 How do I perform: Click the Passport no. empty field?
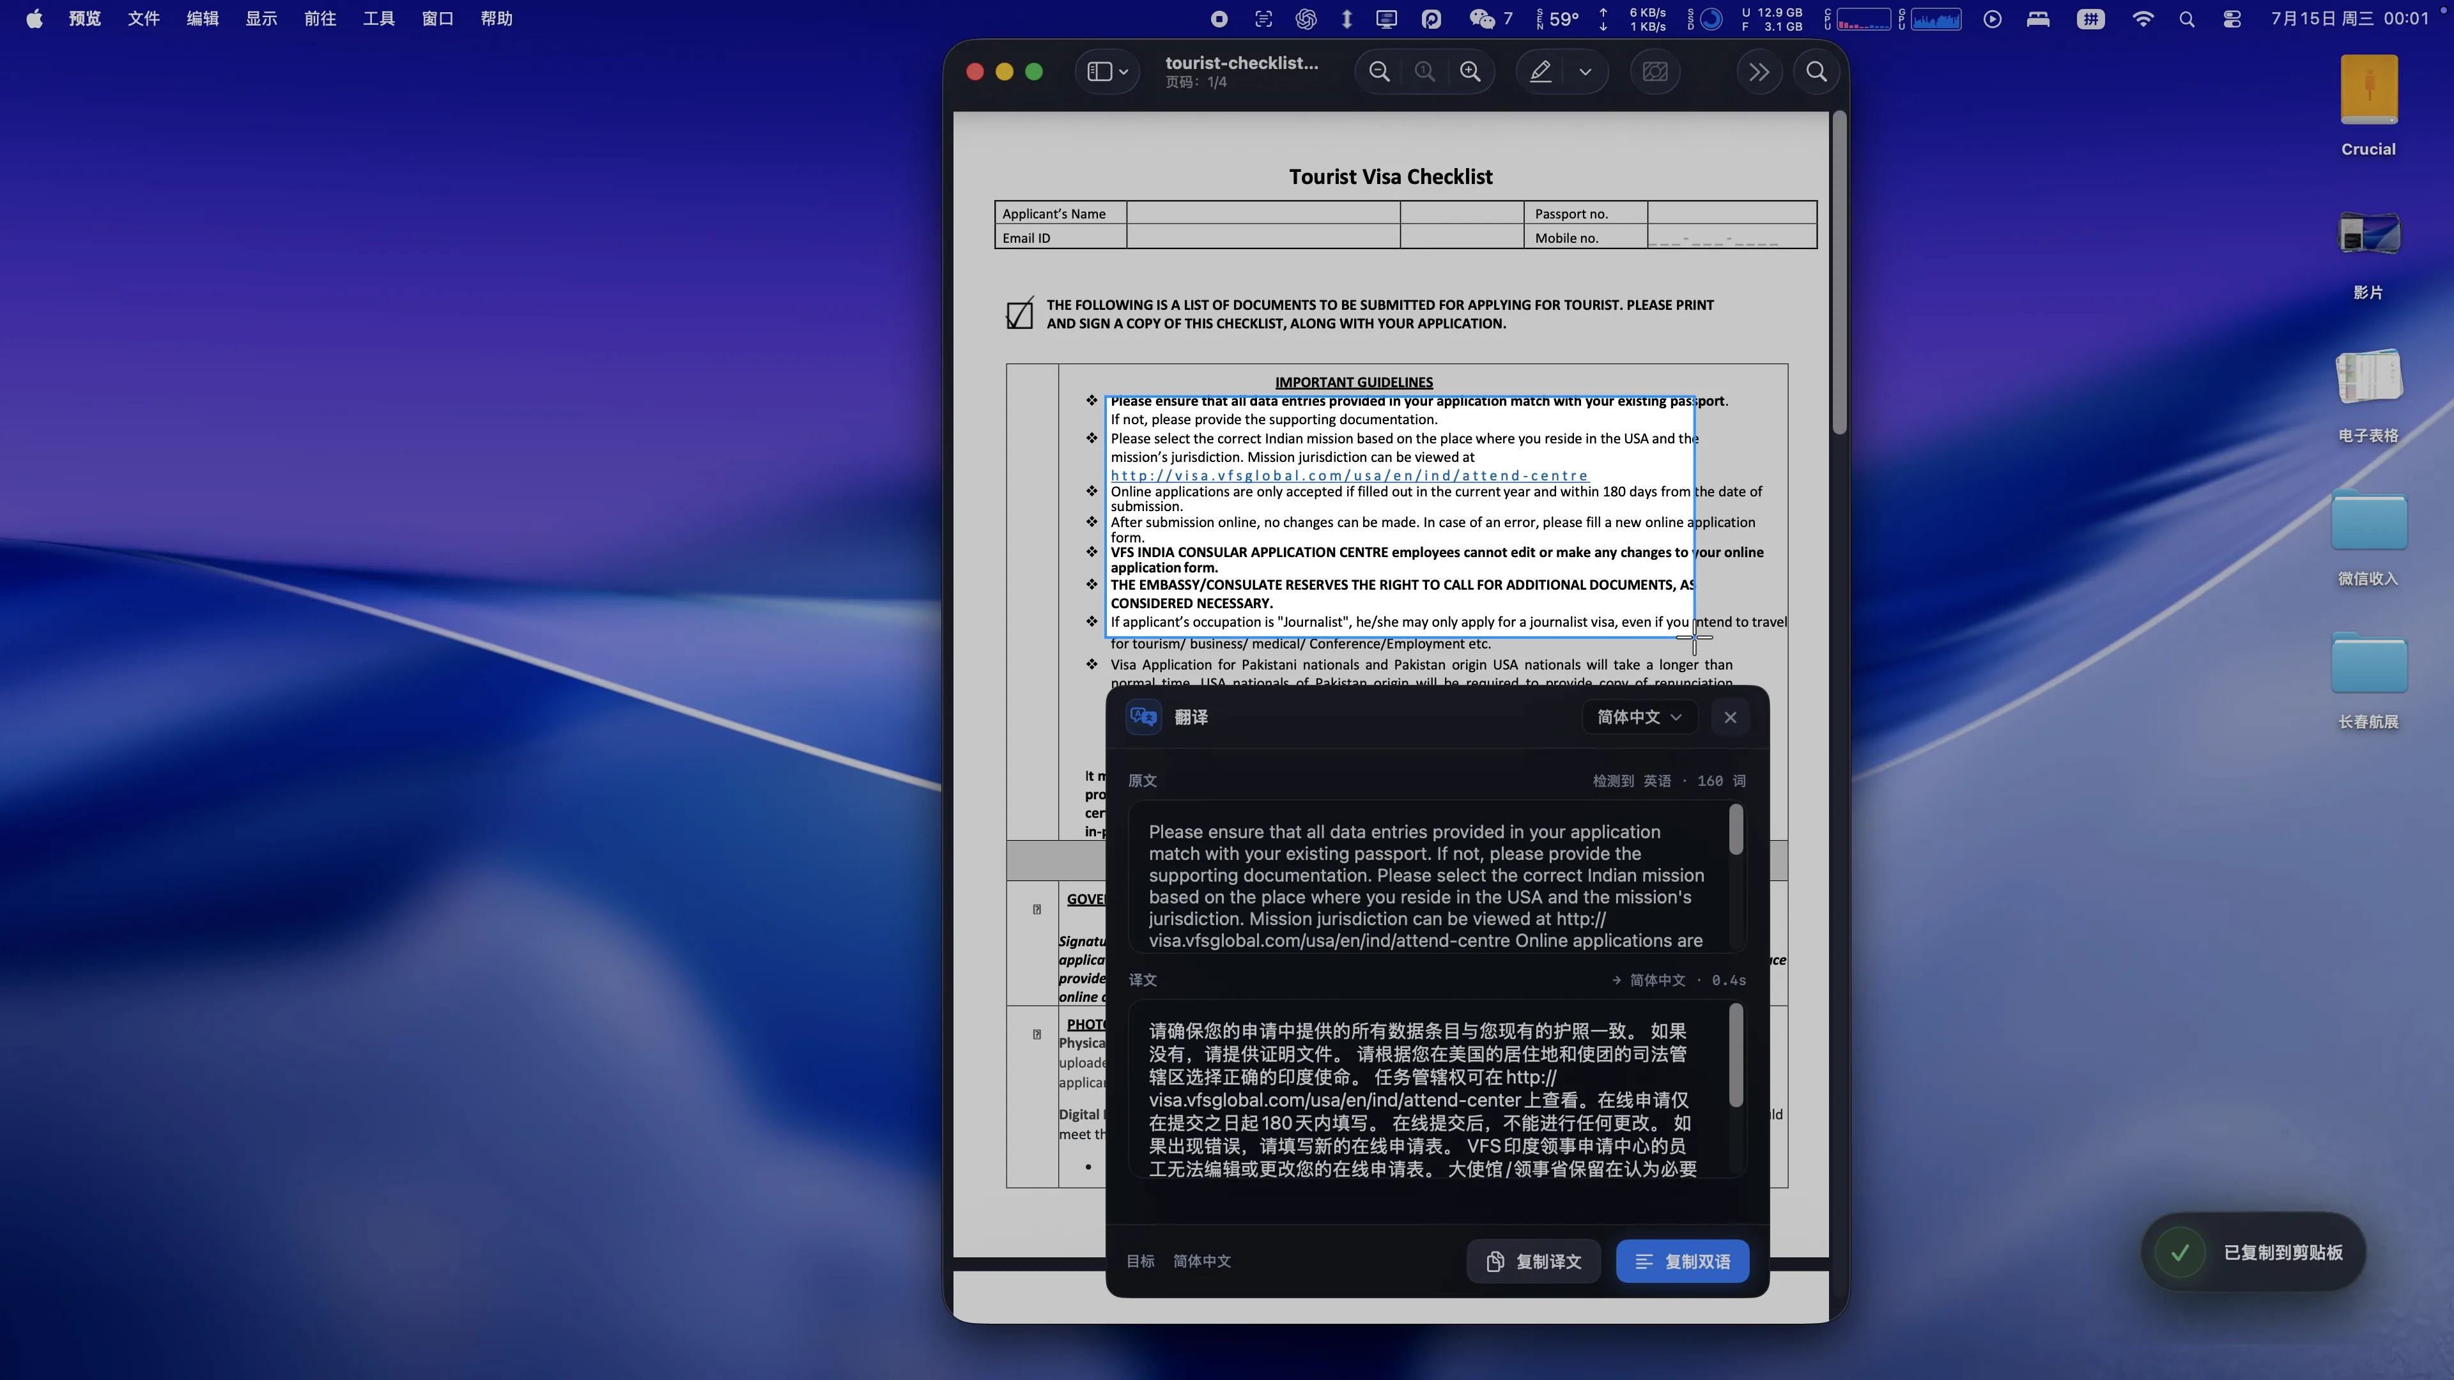tap(1732, 212)
